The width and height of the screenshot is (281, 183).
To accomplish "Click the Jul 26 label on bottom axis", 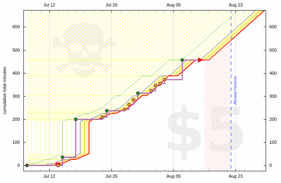I will pyautogui.click(x=111, y=176).
